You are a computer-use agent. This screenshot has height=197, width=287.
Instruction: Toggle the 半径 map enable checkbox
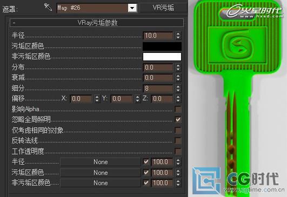click(x=146, y=162)
